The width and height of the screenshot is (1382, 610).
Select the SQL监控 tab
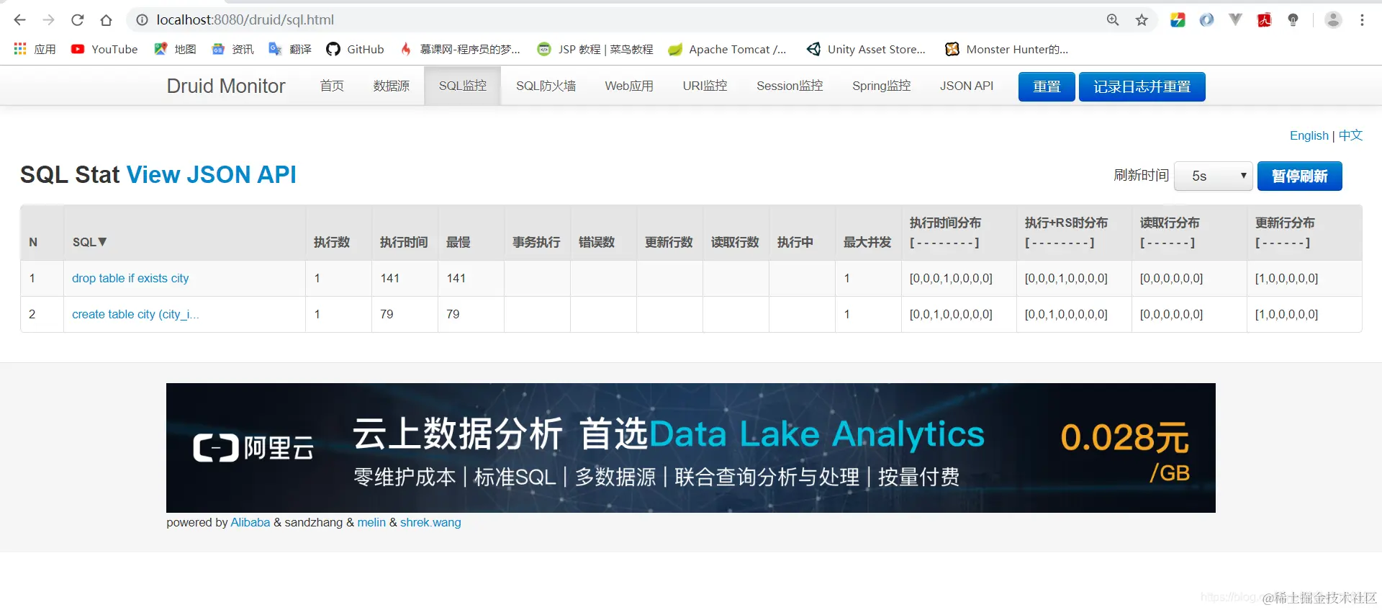click(463, 86)
